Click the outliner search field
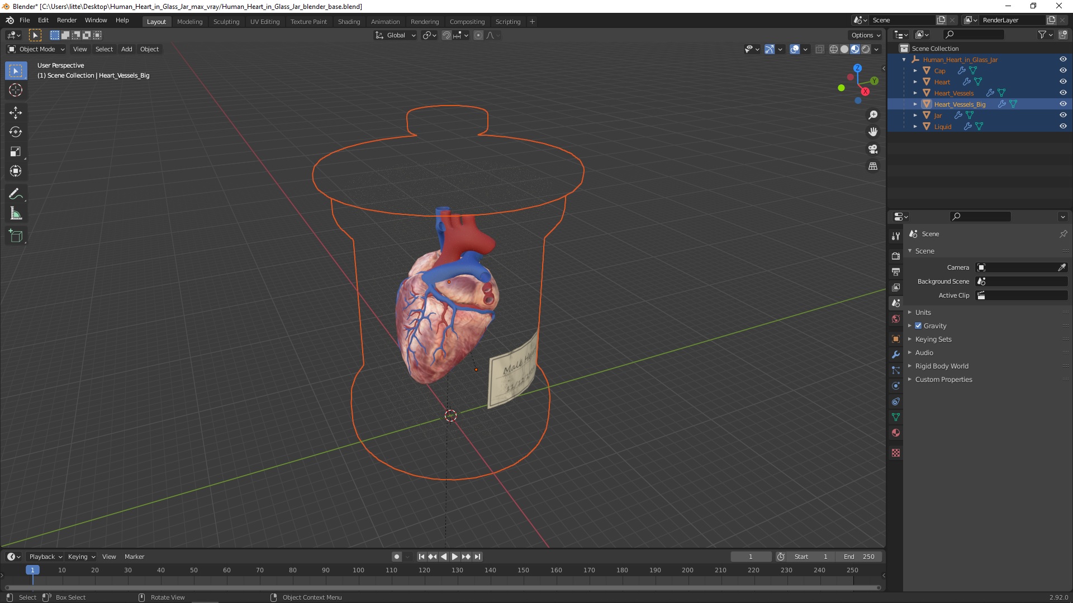Viewport: 1073px width, 603px height. click(974, 35)
